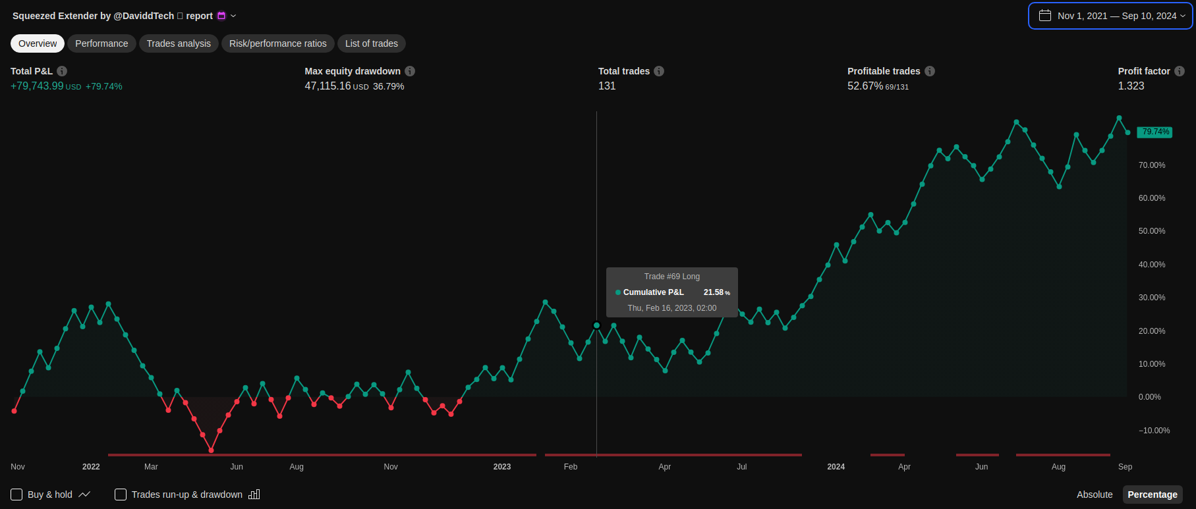The width and height of the screenshot is (1196, 509).
Task: Click the Profit factor info icon
Action: (x=1180, y=71)
